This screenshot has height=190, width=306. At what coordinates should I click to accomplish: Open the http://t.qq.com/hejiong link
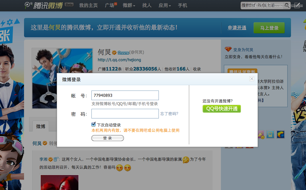119,60
